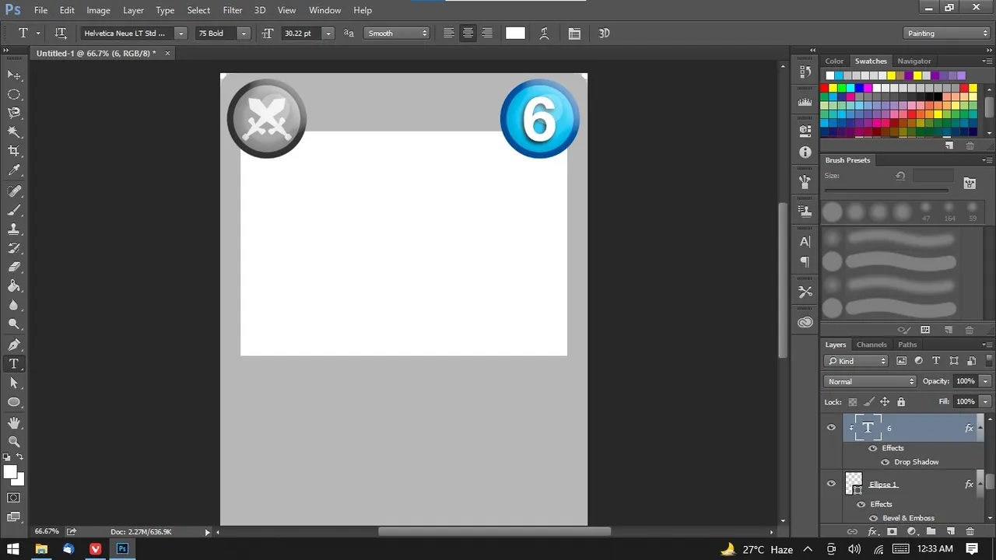Toggle Lock position for layer
996x560 pixels.
pyautogui.click(x=885, y=402)
